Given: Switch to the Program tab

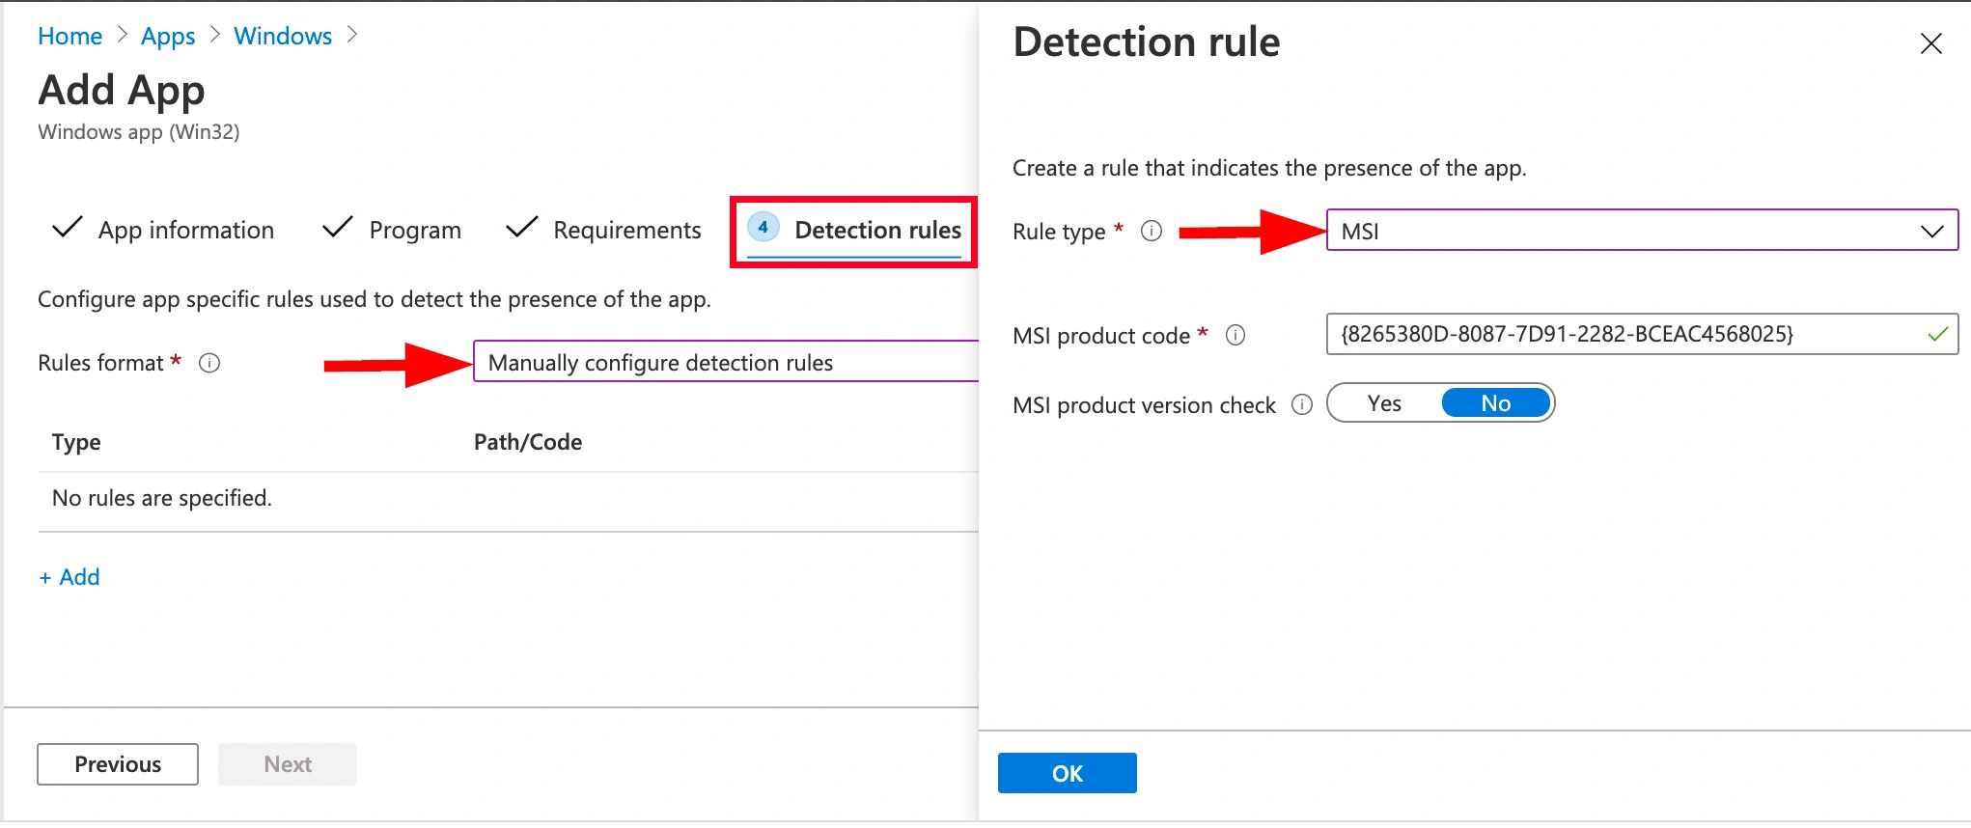Looking at the screenshot, I should [414, 231].
